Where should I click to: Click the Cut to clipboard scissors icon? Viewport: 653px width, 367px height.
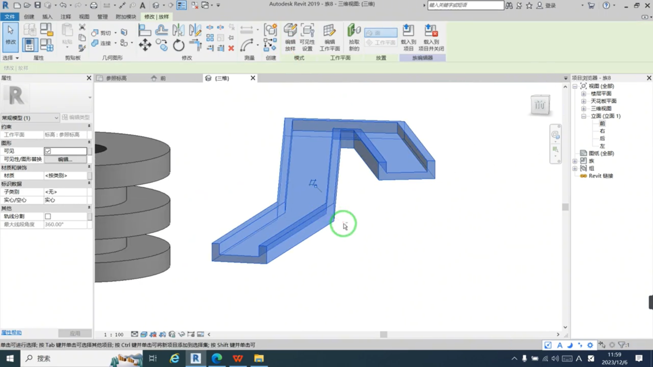coord(82,27)
